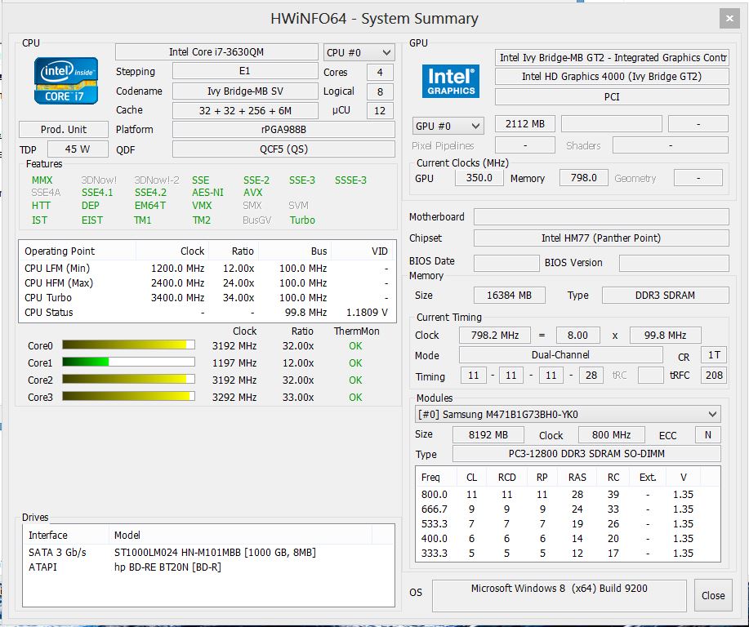This screenshot has height=627, width=749.
Task: Click the Chipset Intel HM77 field
Action: [601, 238]
